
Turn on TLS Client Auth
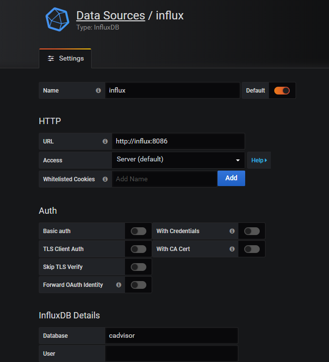pyautogui.click(x=139, y=249)
